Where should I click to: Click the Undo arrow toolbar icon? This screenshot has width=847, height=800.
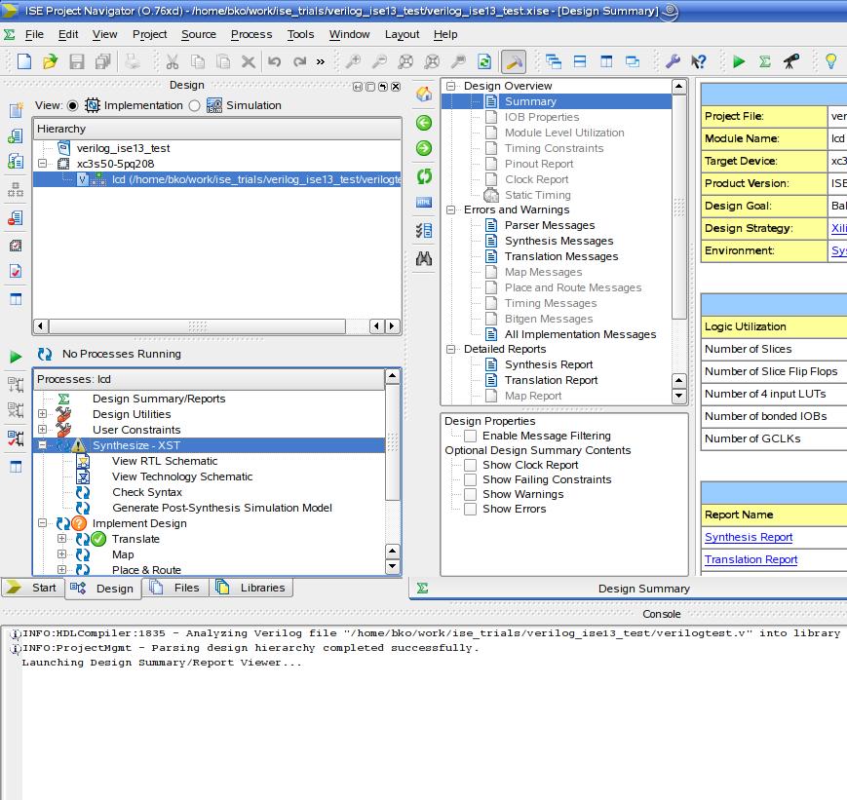point(275,61)
